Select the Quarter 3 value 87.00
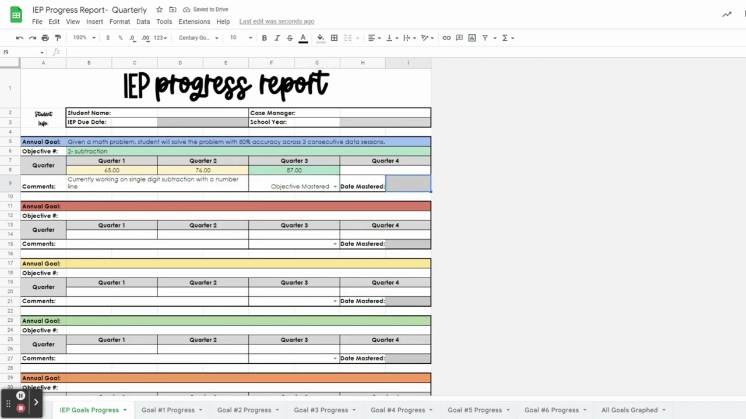This screenshot has width=746, height=419. (x=294, y=170)
